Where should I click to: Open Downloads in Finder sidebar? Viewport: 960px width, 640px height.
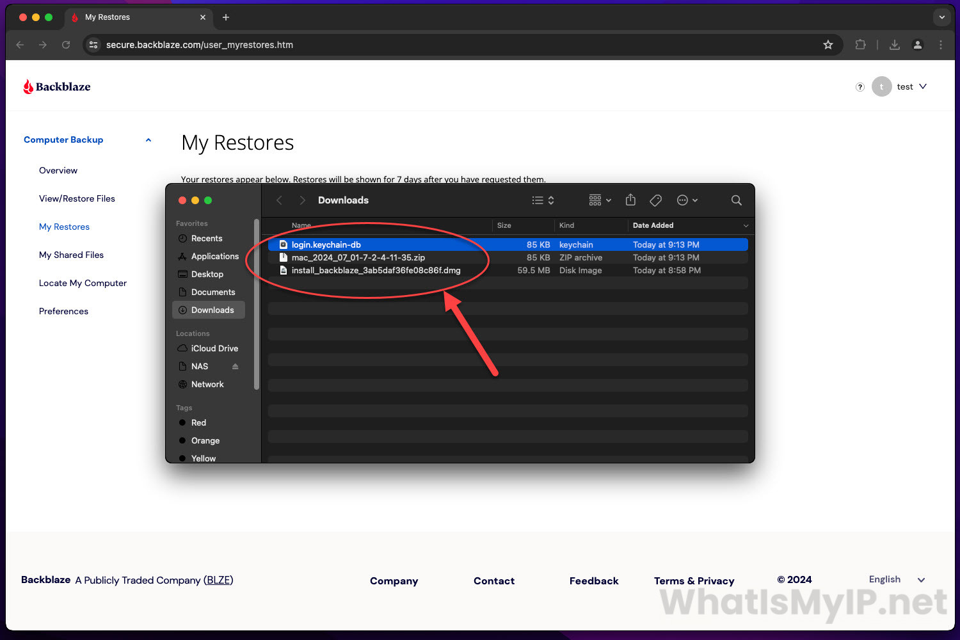pyautogui.click(x=209, y=310)
